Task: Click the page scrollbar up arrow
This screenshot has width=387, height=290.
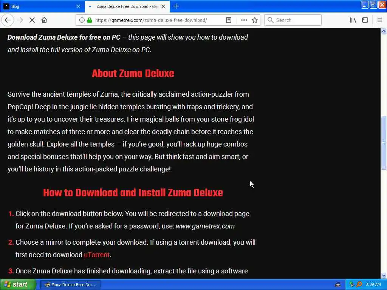Action: 384,31
